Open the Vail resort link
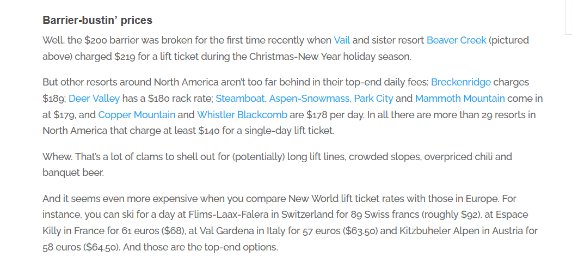 [x=342, y=40]
